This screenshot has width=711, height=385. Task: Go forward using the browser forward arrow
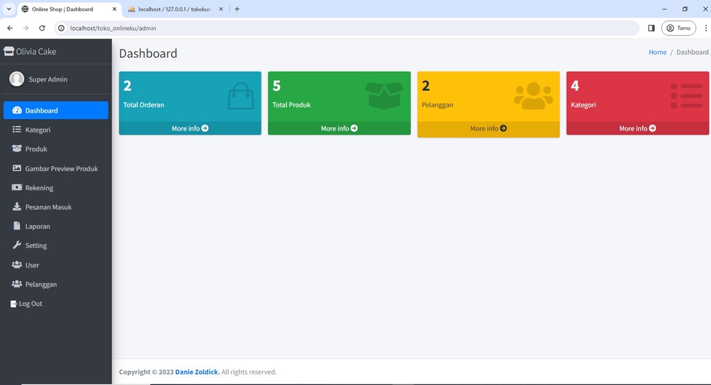pyautogui.click(x=26, y=28)
